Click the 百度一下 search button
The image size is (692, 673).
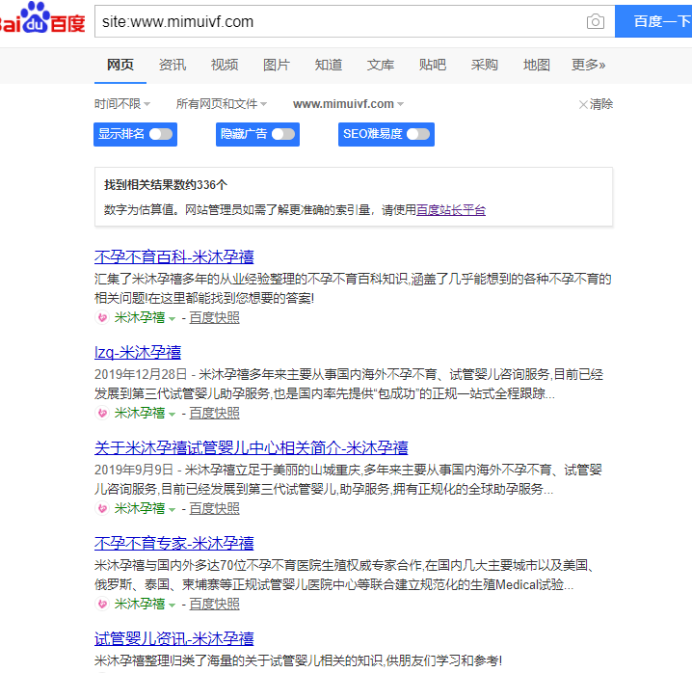pos(653,21)
